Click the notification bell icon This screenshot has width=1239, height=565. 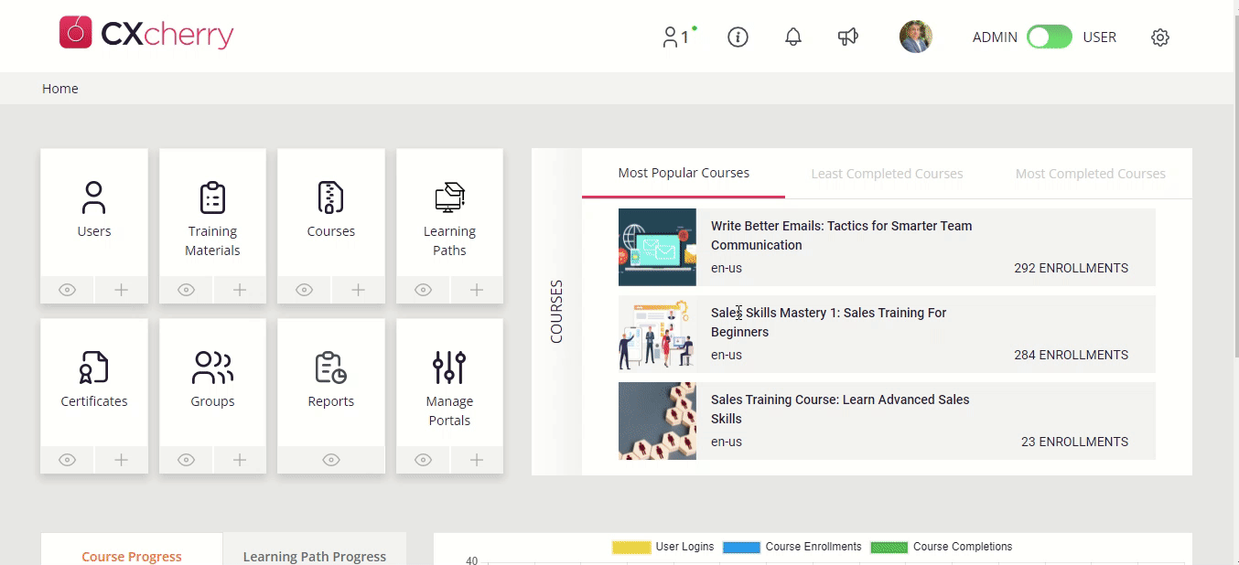coord(793,37)
